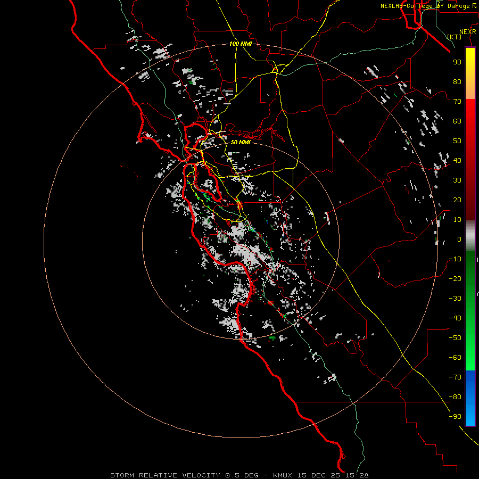Viewport: 479px width, 479px height.
Task: Select the positive 70 knot scale label
Action: coord(457,102)
